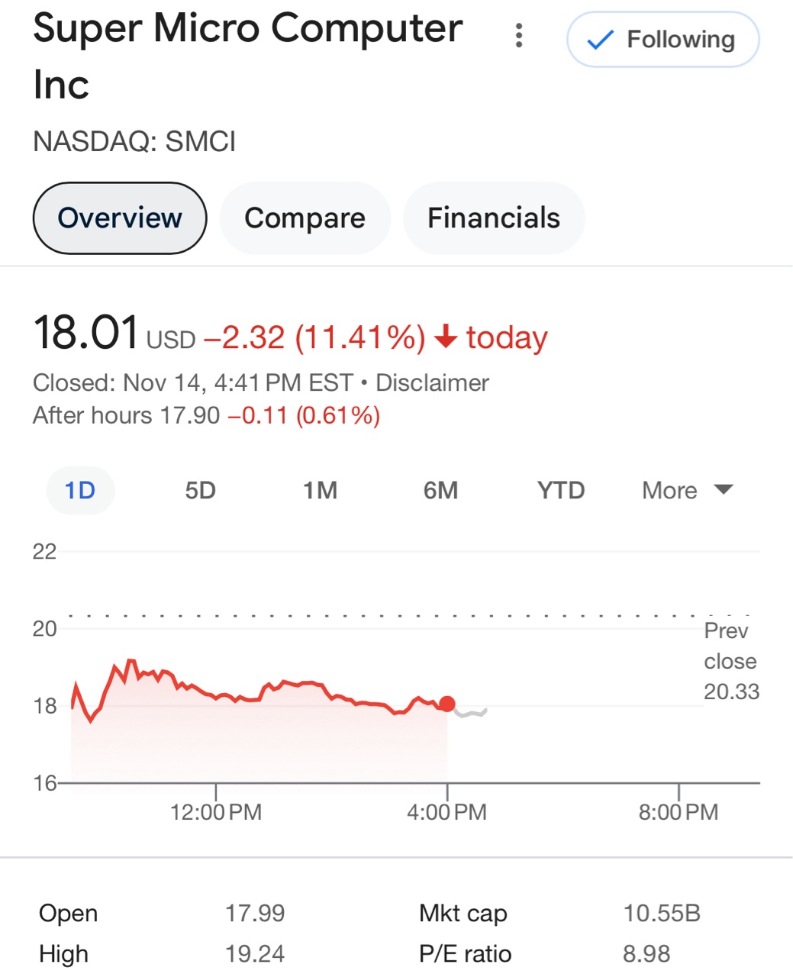Image resolution: width=793 pixels, height=977 pixels.
Task: Click the gray after-hours line on chart
Action: [x=470, y=714]
